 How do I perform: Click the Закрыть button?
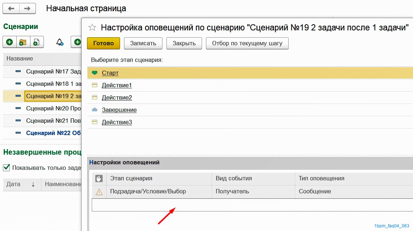(x=184, y=43)
